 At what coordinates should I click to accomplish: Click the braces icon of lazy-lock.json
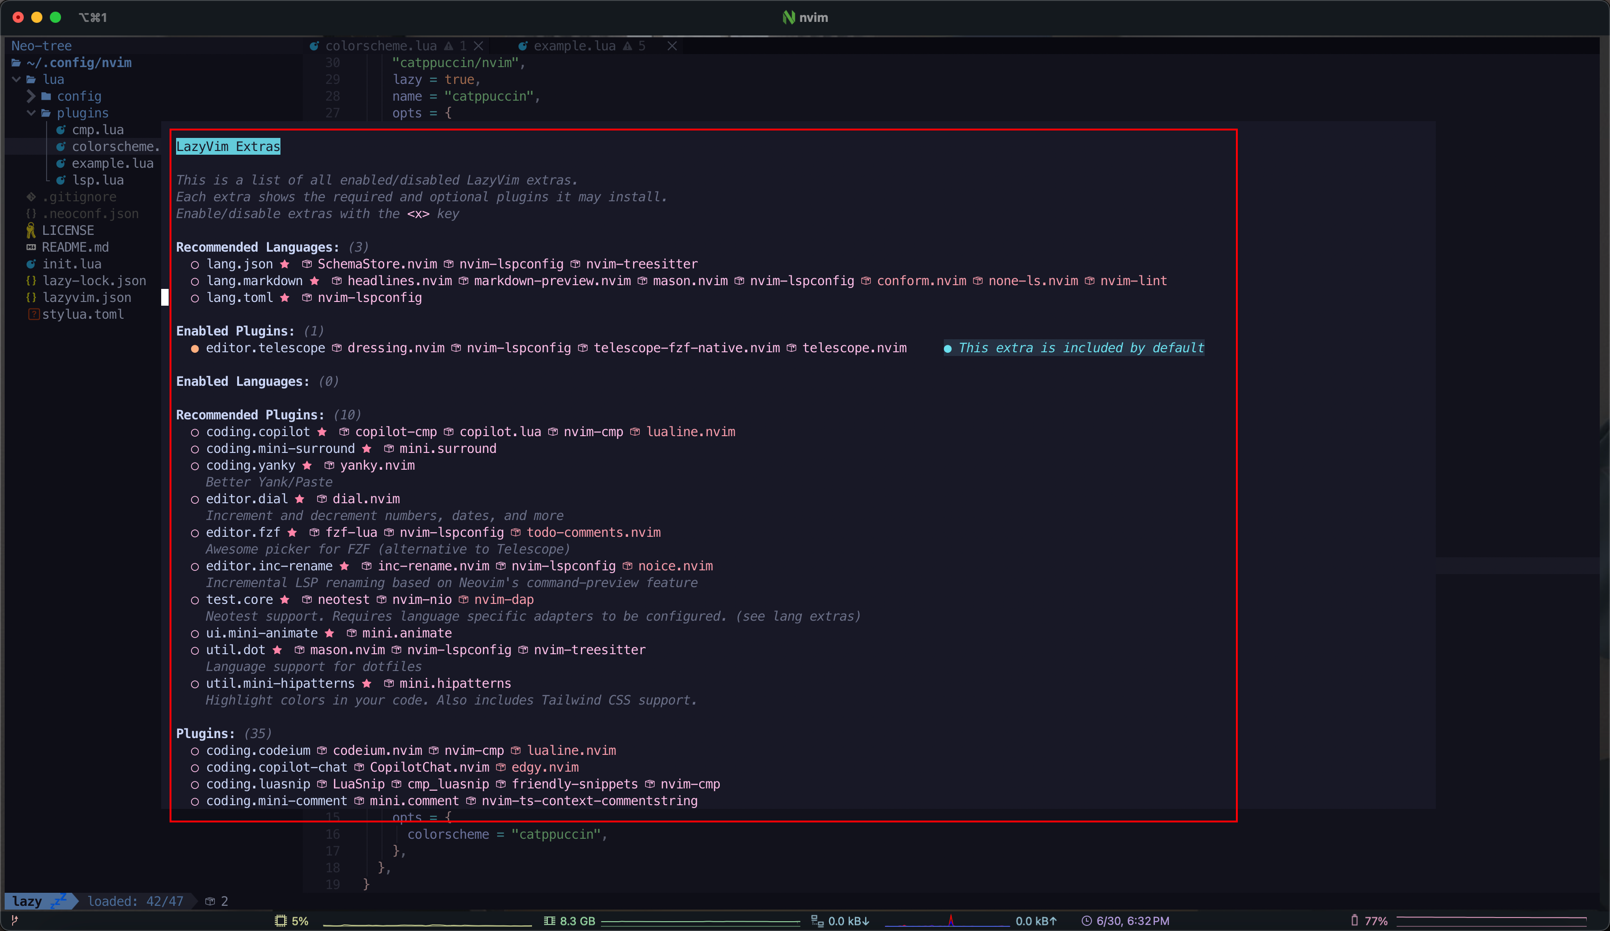[31, 281]
